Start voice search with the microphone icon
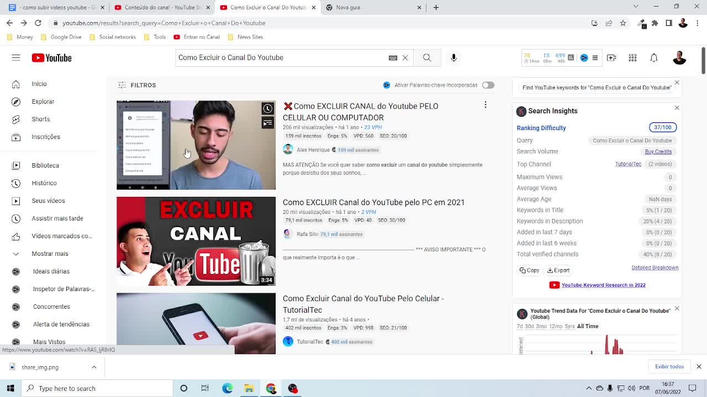707x397 pixels. point(453,57)
